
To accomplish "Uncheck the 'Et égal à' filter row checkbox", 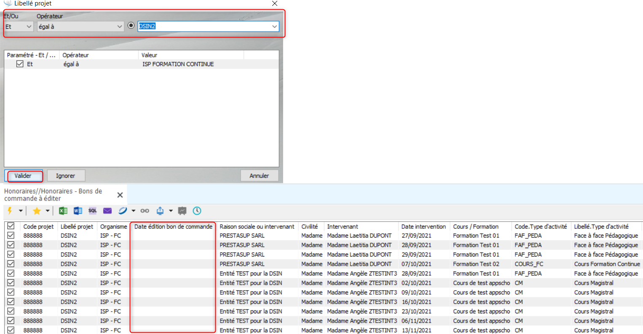I will click(20, 64).
